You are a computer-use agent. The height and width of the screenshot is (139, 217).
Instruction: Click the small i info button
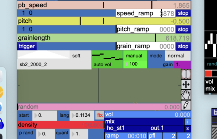click(x=187, y=122)
